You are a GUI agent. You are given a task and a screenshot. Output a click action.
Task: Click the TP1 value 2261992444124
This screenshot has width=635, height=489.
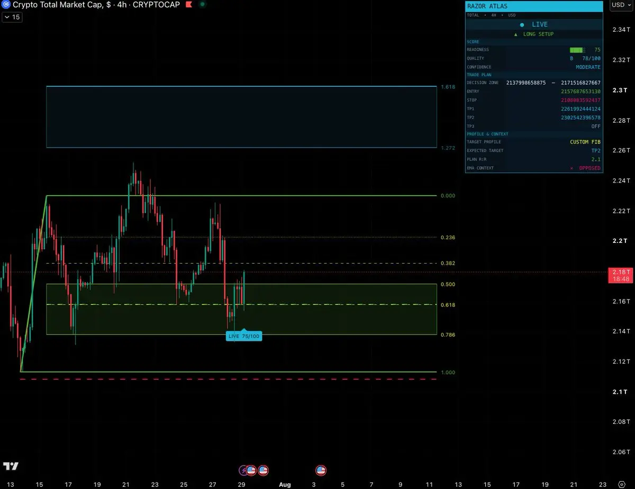580,108
